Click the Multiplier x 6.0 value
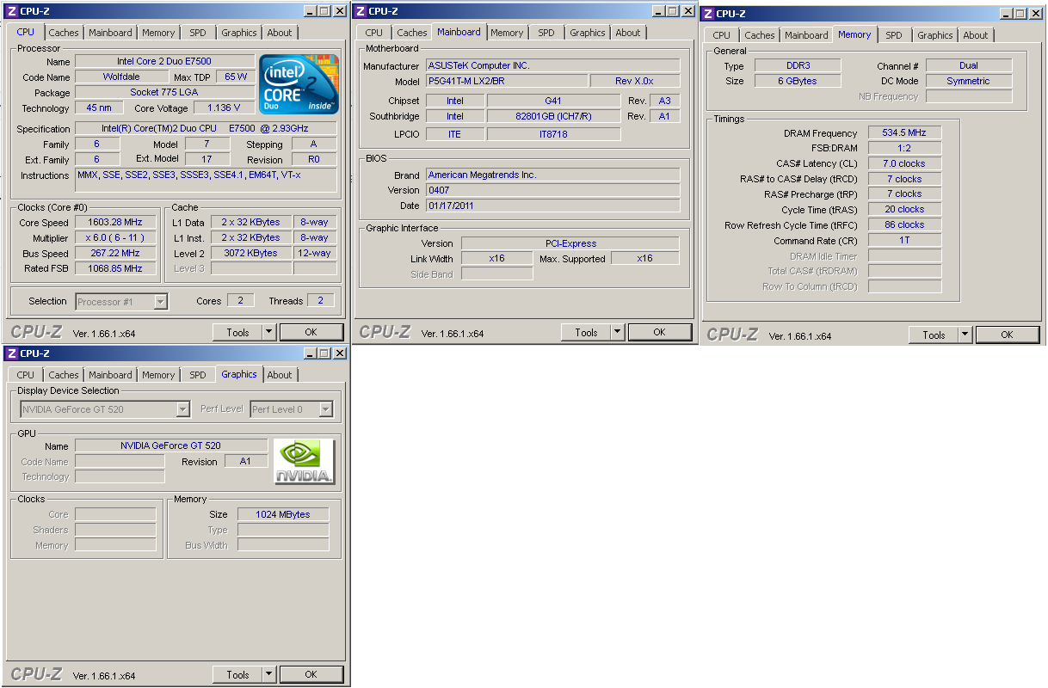The height and width of the screenshot is (688, 1048). tap(115, 237)
